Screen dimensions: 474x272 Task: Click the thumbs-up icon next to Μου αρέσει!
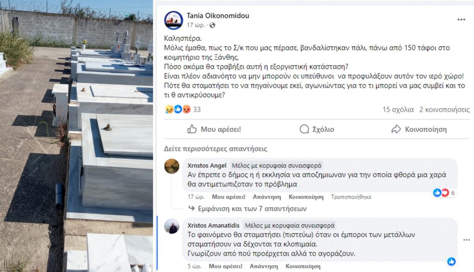coord(192,130)
